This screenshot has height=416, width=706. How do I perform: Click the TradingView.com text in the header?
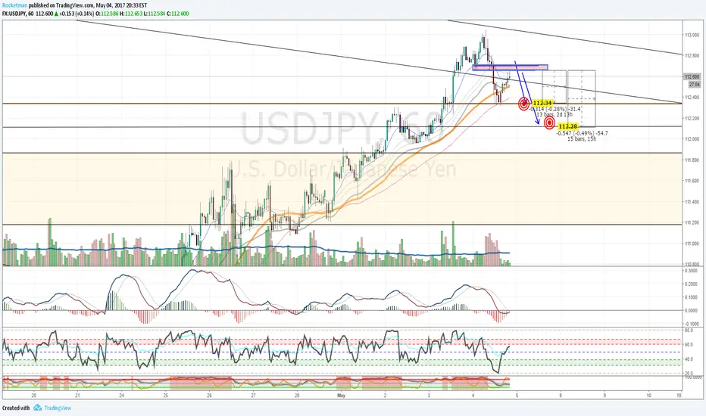click(75, 5)
